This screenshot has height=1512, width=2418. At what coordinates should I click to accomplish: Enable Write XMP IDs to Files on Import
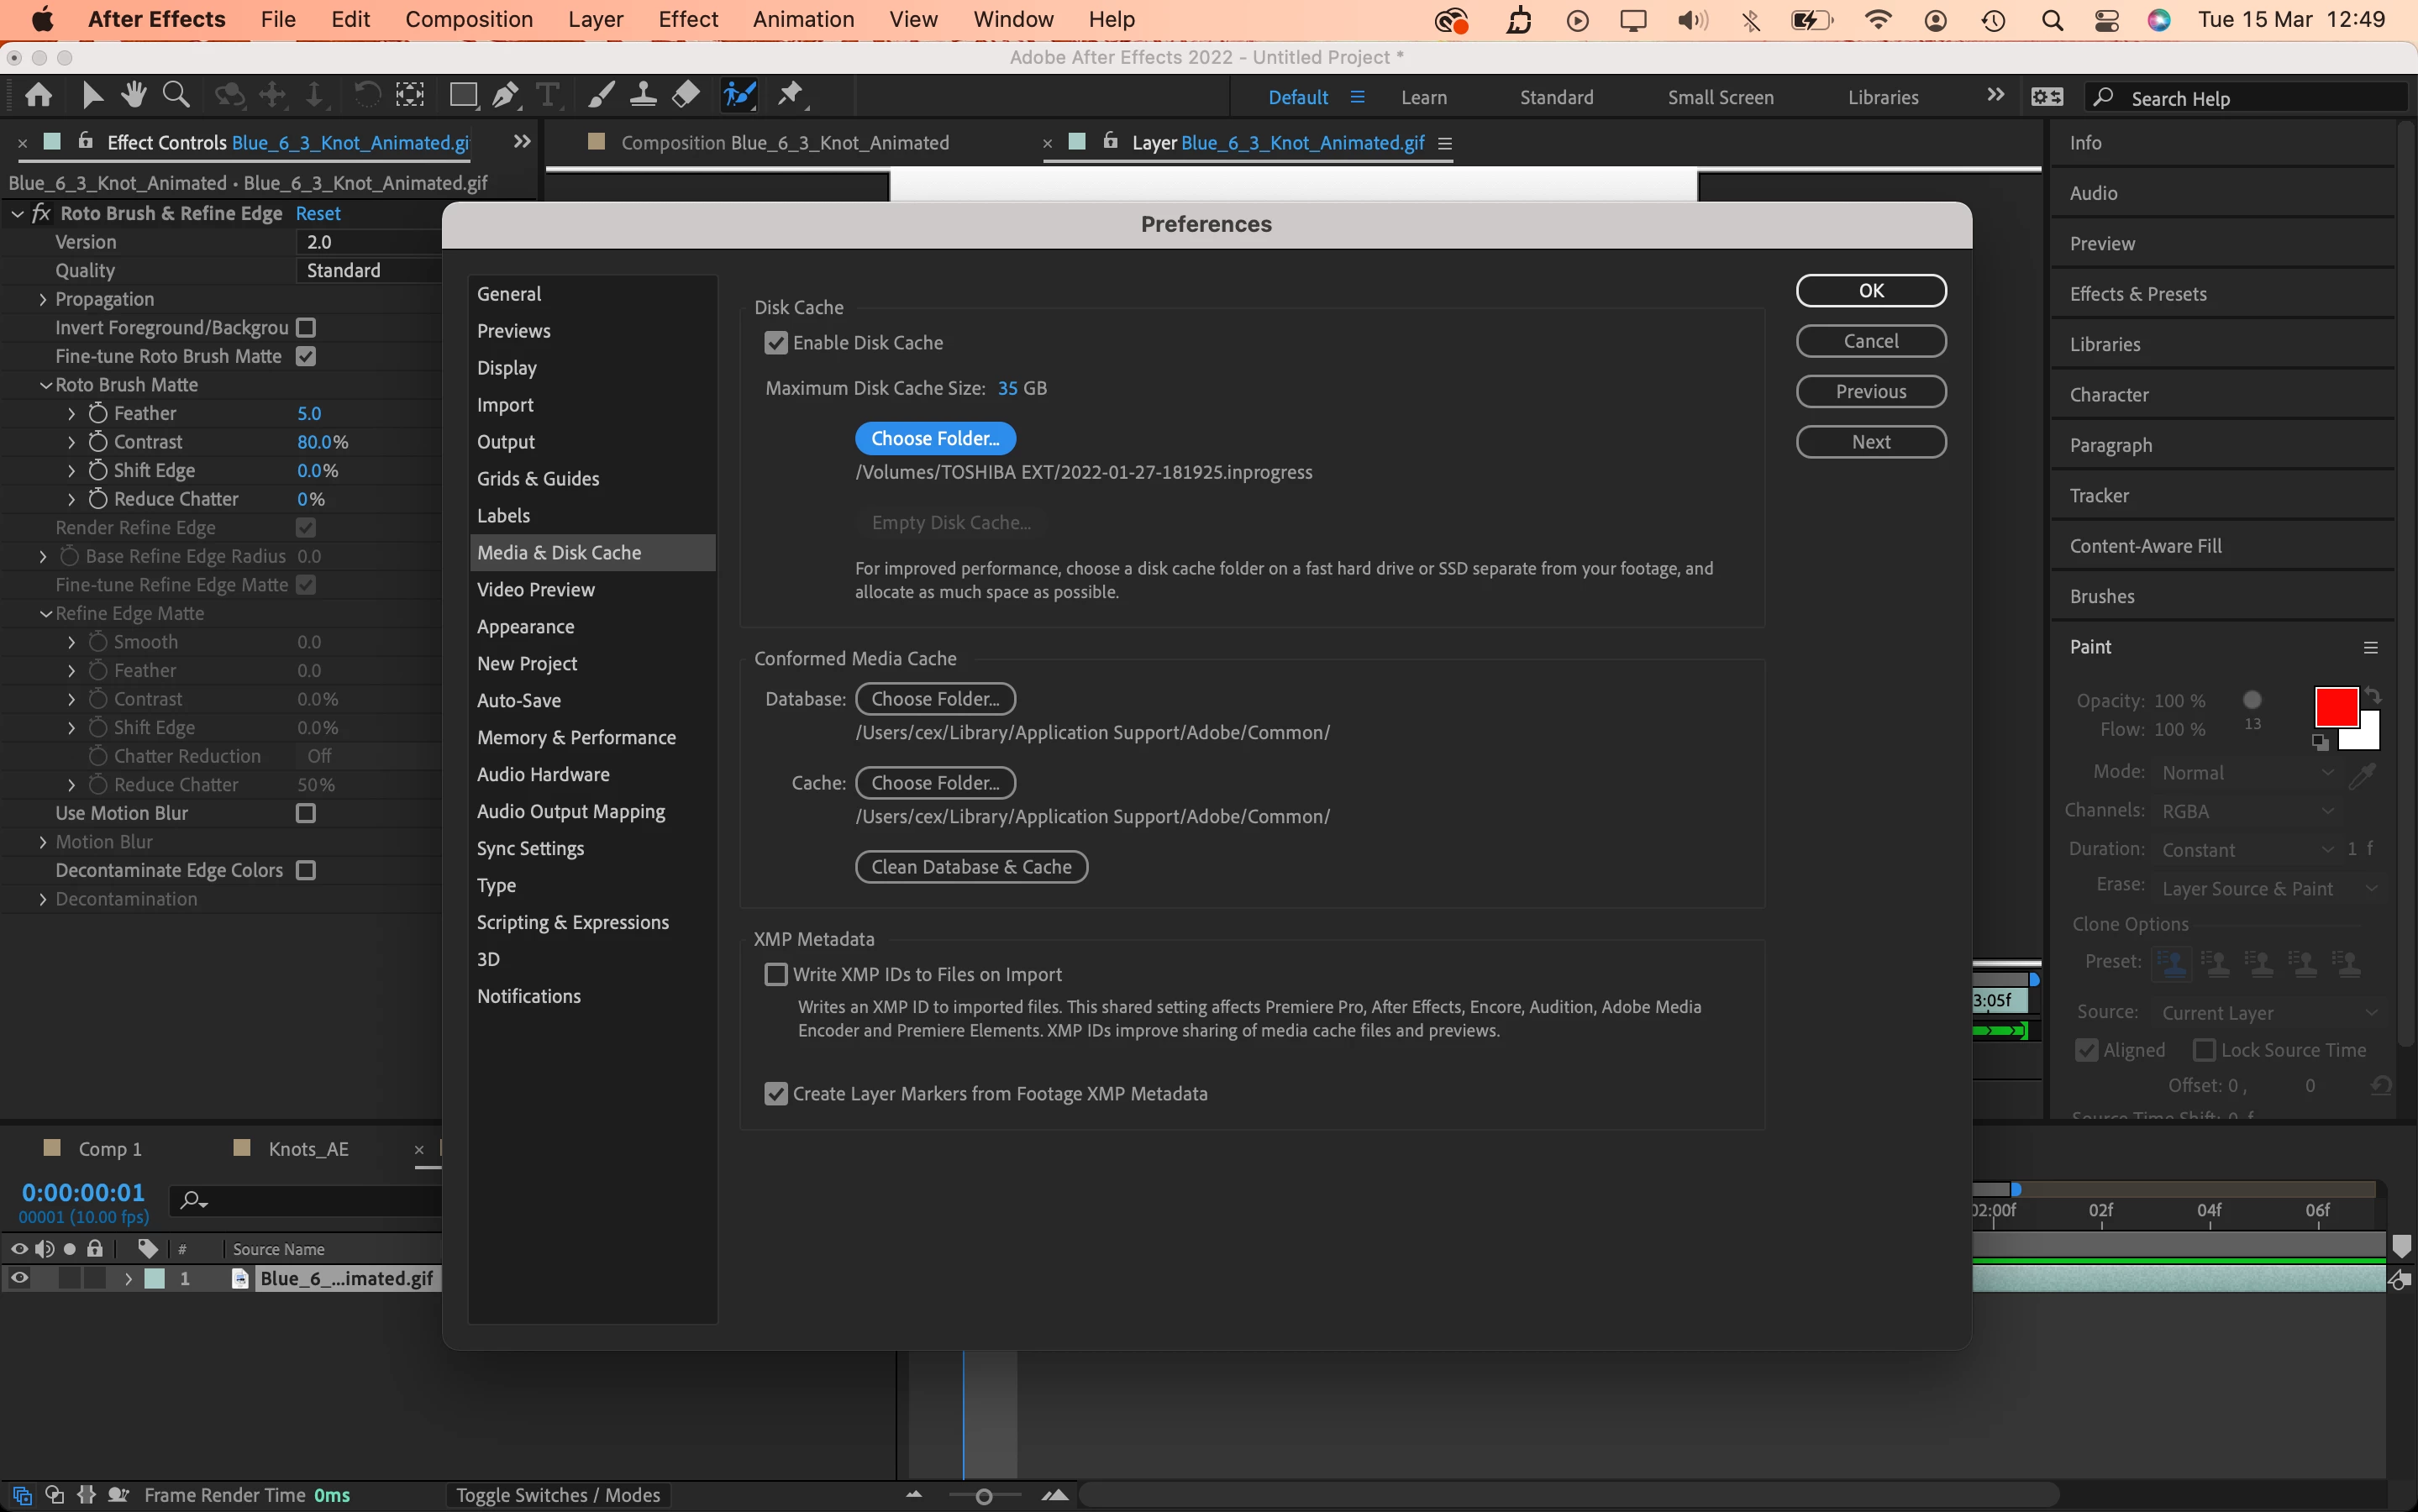pyautogui.click(x=776, y=974)
